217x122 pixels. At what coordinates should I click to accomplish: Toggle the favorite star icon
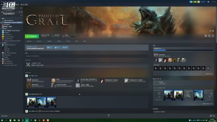click(x=213, y=36)
